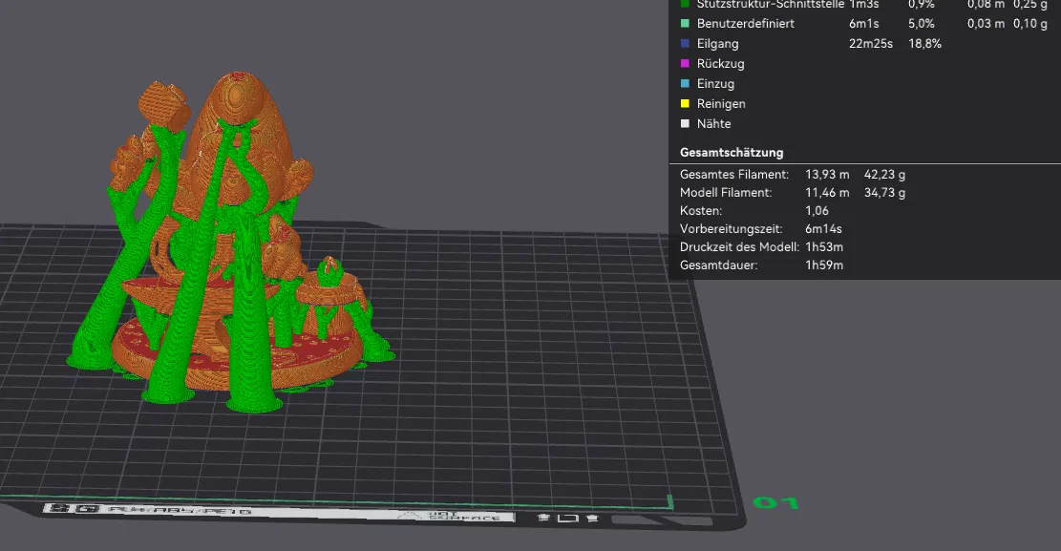Click the Modell Filament label
Viewport: 1061px width, 551px height.
tap(726, 193)
